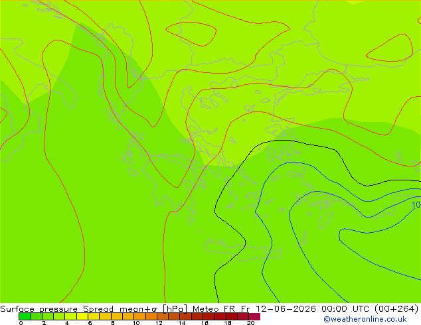This screenshot has width=421, height=325.
Task: Click the legend label '8'
Action: pos(113,323)
